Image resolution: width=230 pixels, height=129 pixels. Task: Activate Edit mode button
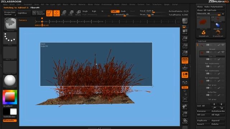pos(49,13)
